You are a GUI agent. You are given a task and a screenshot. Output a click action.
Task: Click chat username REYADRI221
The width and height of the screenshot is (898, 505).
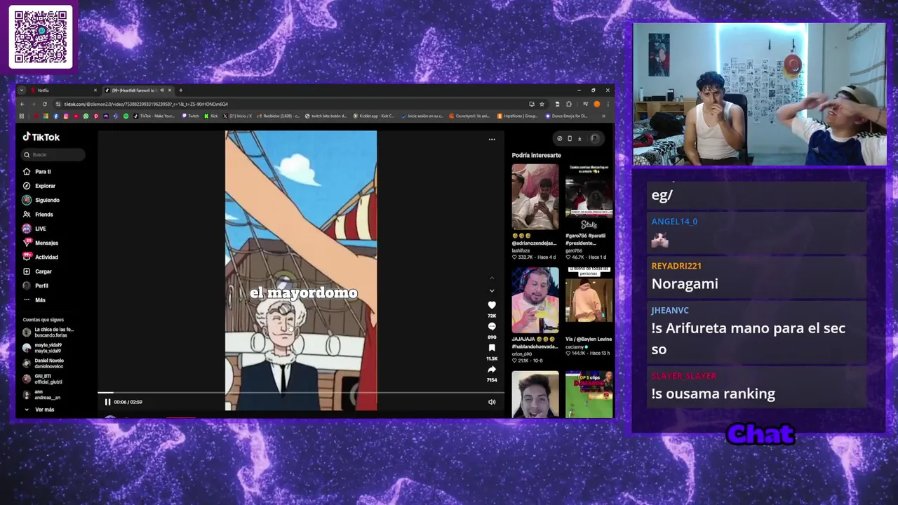(676, 266)
